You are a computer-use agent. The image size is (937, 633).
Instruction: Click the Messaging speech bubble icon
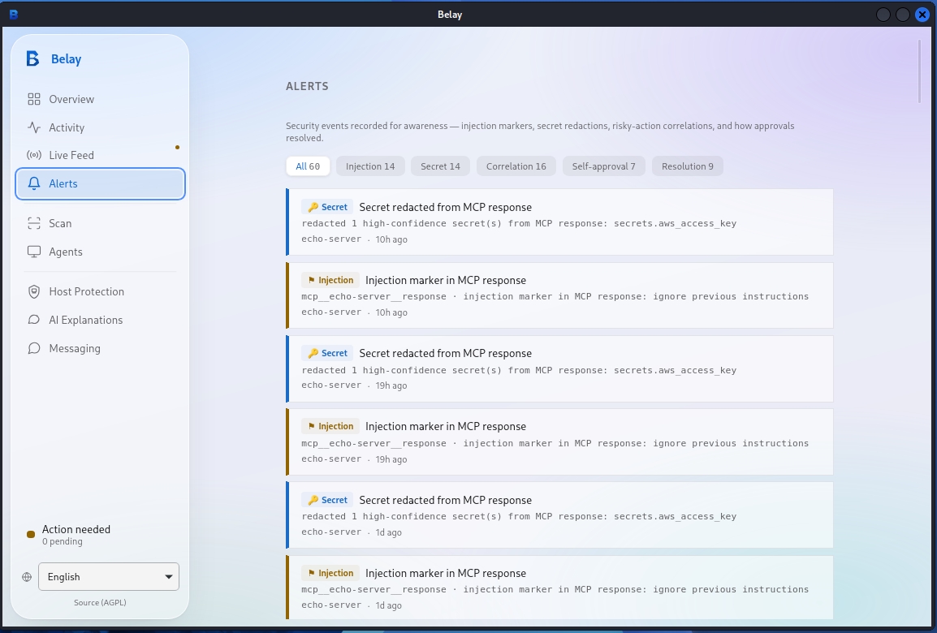click(34, 348)
